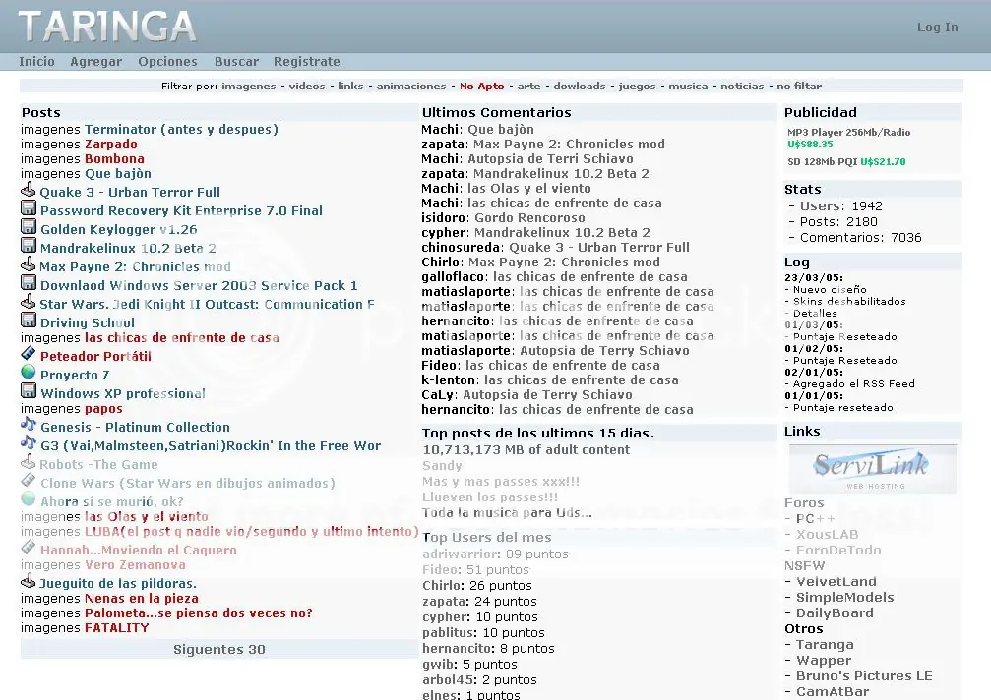Open the Bruno's Pictures LE link

pos(864,675)
